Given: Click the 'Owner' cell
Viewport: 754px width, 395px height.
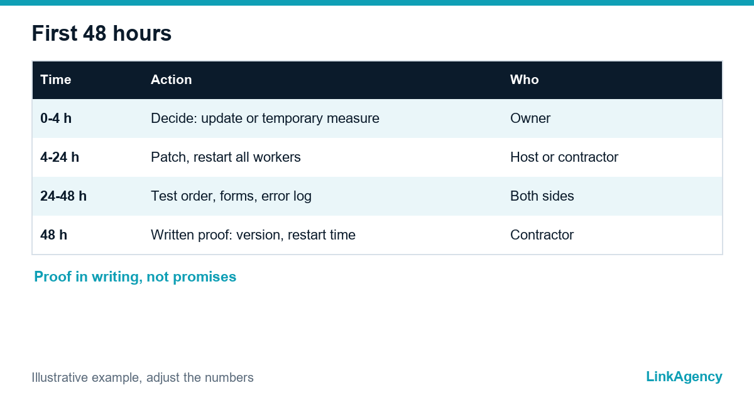Looking at the screenshot, I should point(530,118).
